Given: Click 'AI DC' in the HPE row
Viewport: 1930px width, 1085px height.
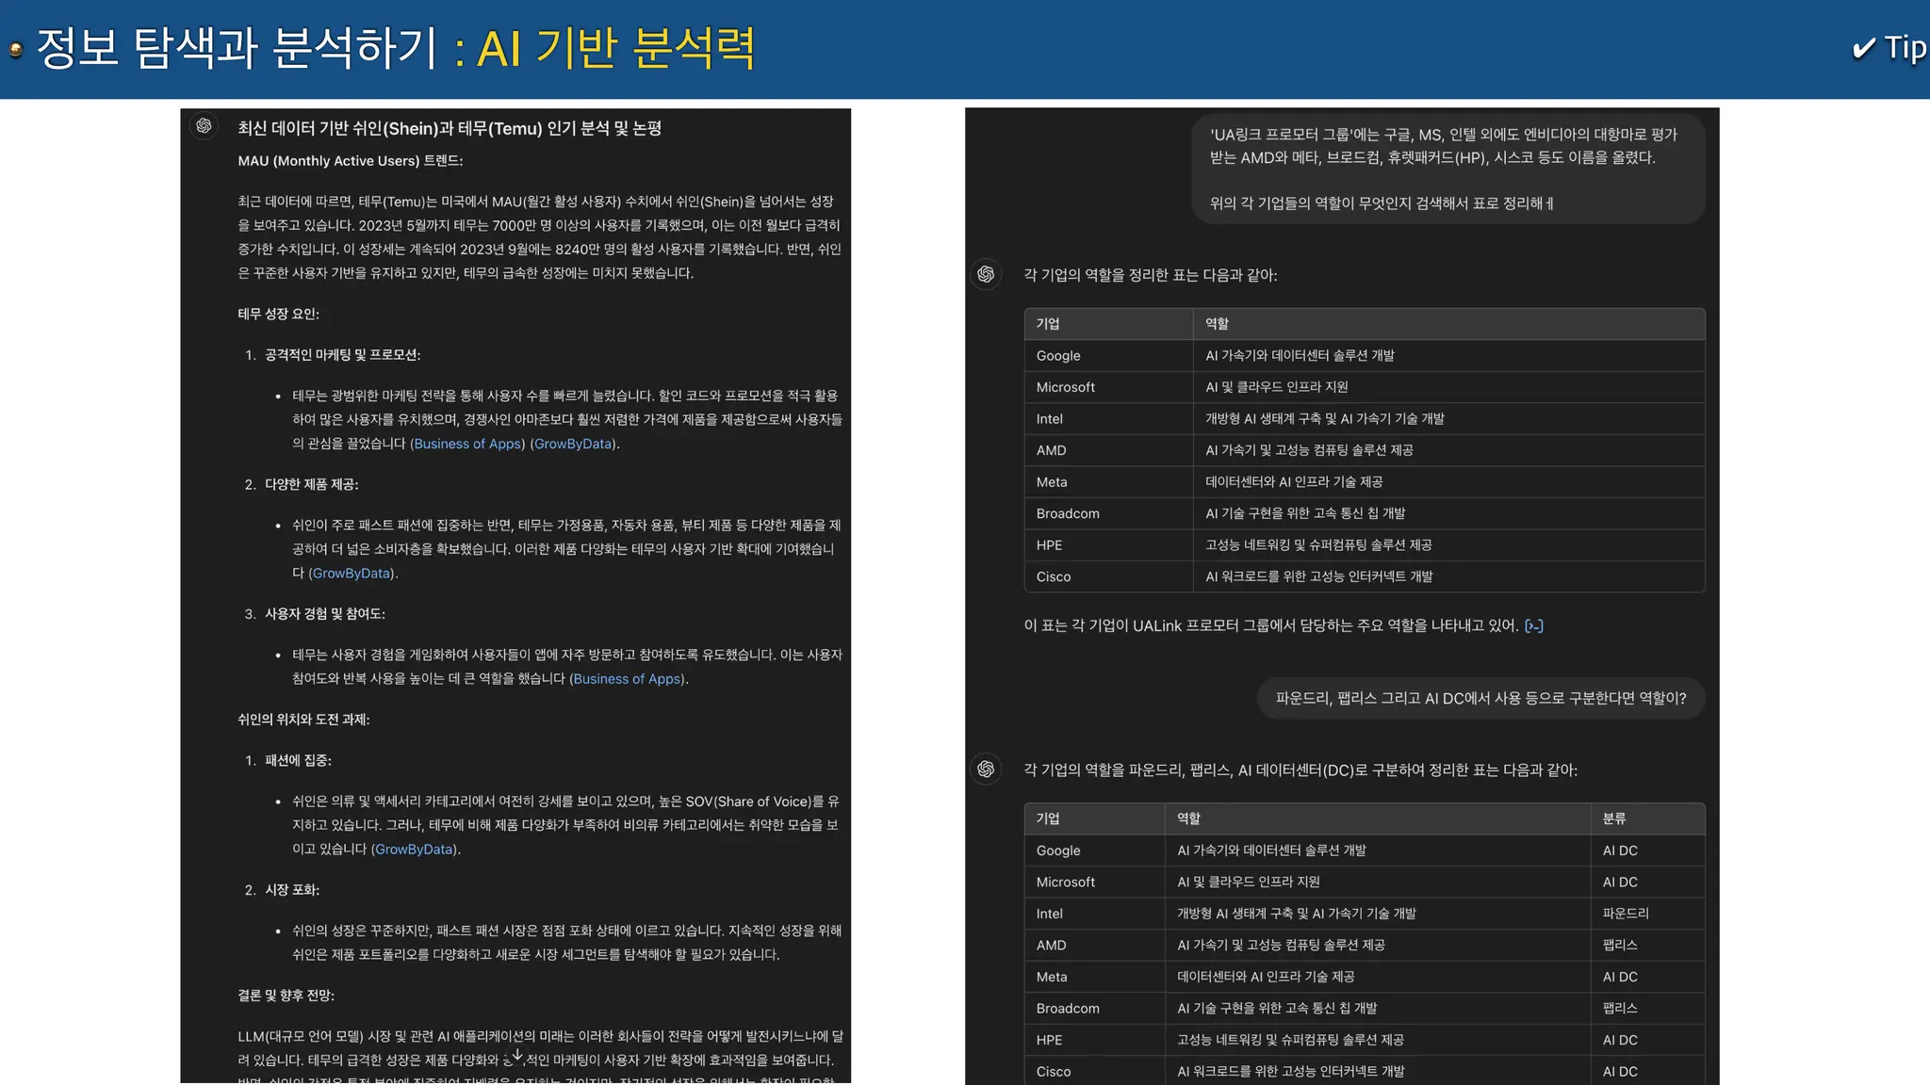Looking at the screenshot, I should 1620,1040.
